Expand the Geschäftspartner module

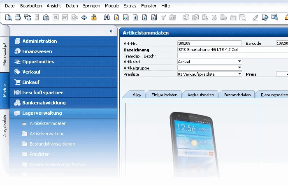(x=63, y=92)
